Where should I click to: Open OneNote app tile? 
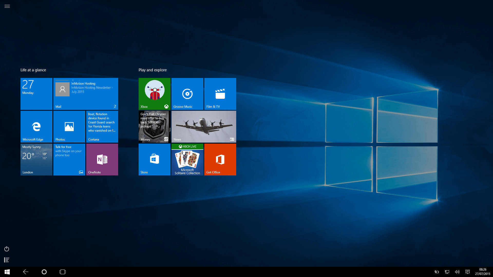pos(102,159)
